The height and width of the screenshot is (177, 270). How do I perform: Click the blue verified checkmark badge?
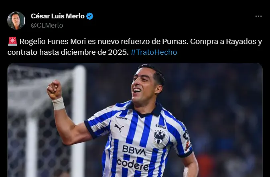point(89,16)
